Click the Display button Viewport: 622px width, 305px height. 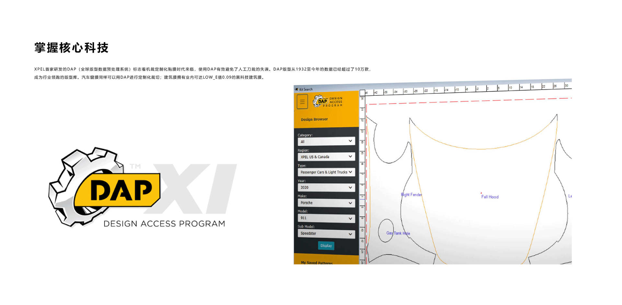click(x=326, y=246)
